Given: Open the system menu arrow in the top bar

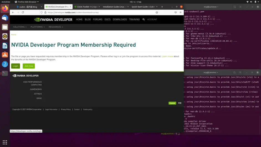Looking at the screenshot, I should [258, 2].
